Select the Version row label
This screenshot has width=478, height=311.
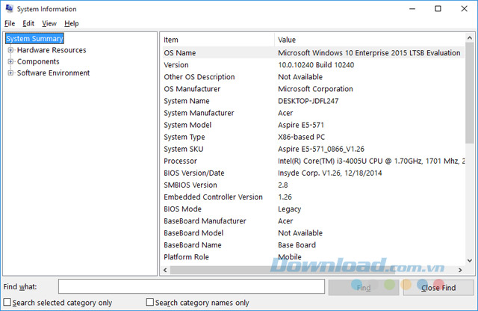tap(176, 65)
